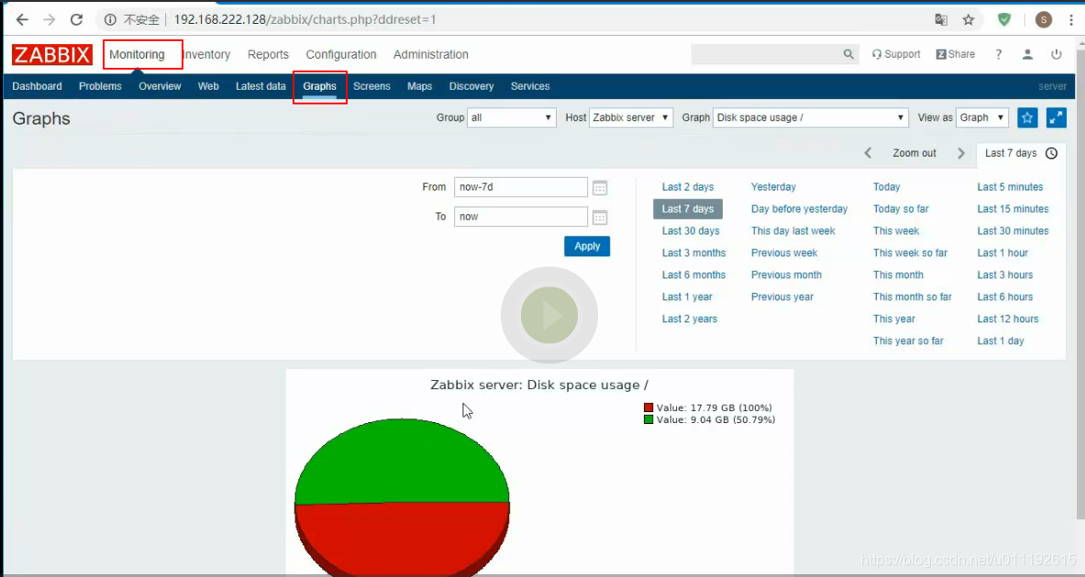
Task: Focus the From time input field
Action: 520,187
